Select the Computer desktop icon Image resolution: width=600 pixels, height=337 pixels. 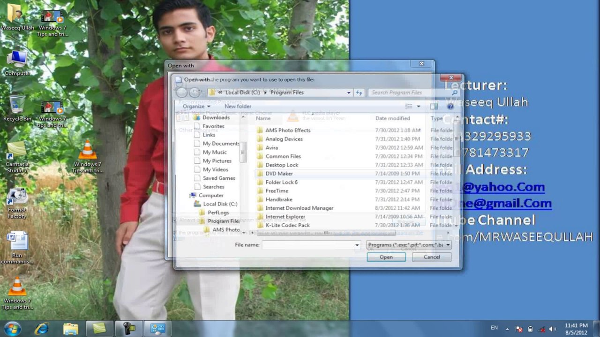coord(17,63)
